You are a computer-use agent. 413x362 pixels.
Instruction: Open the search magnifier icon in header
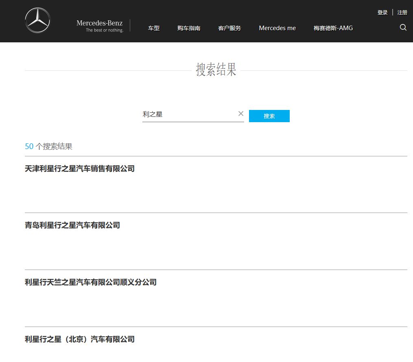tap(403, 27)
